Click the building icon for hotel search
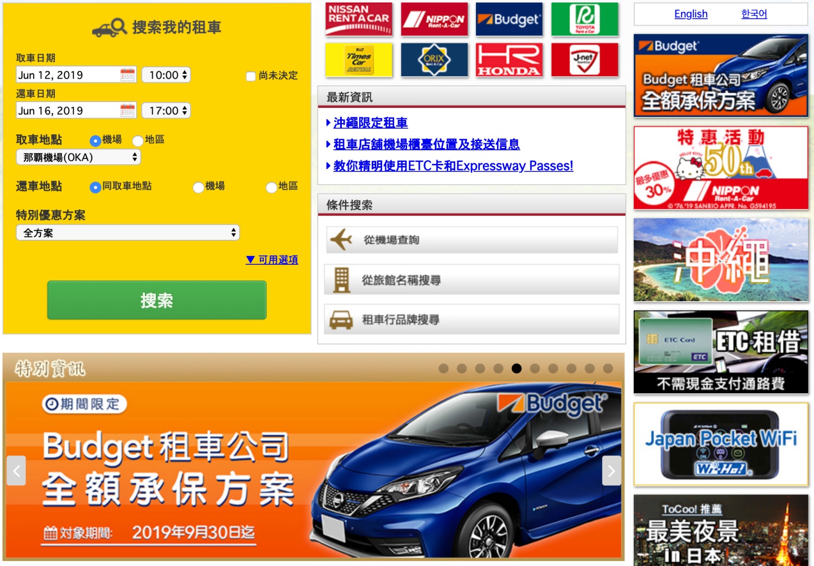Image resolution: width=814 pixels, height=566 pixels. point(341,280)
